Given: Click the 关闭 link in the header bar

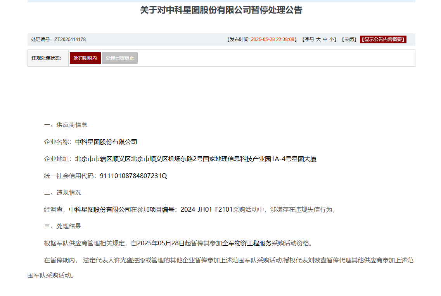Looking at the screenshot, I should tap(349, 39).
